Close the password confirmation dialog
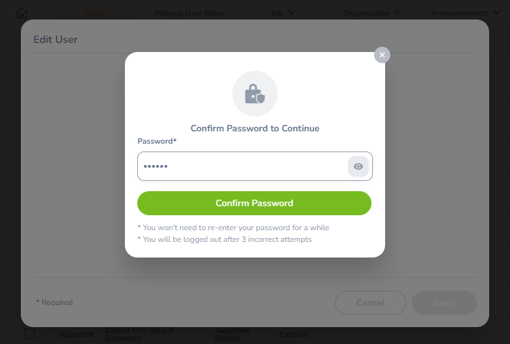The width and height of the screenshot is (510, 344). (x=382, y=55)
